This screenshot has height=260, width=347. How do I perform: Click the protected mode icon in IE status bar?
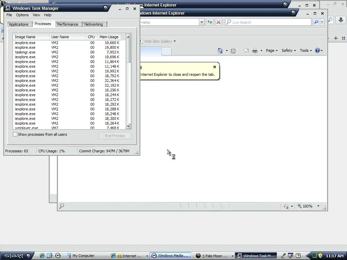coord(286,206)
